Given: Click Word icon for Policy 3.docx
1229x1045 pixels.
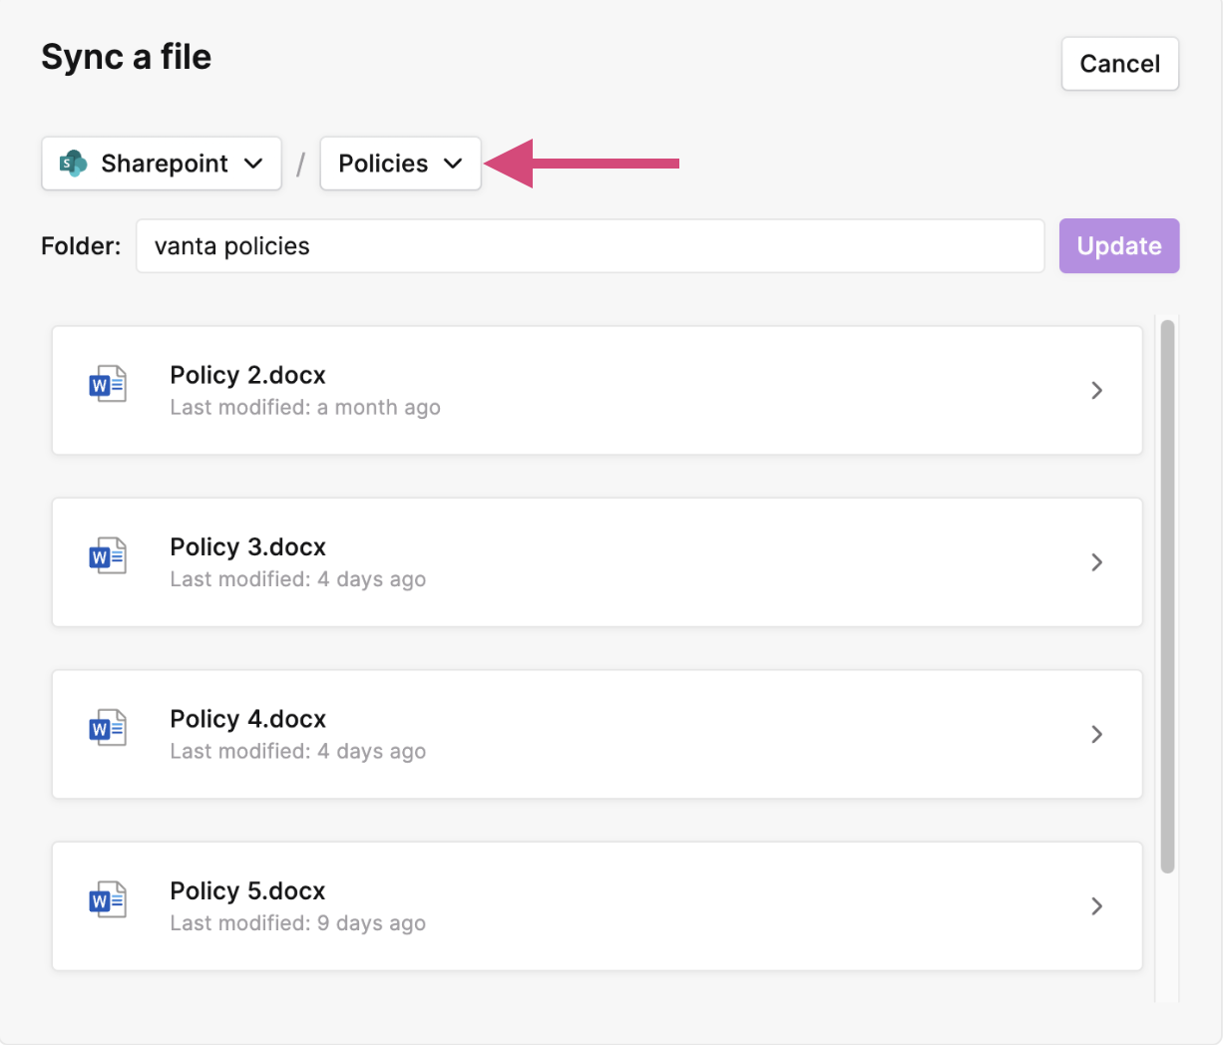Looking at the screenshot, I should (x=108, y=555).
